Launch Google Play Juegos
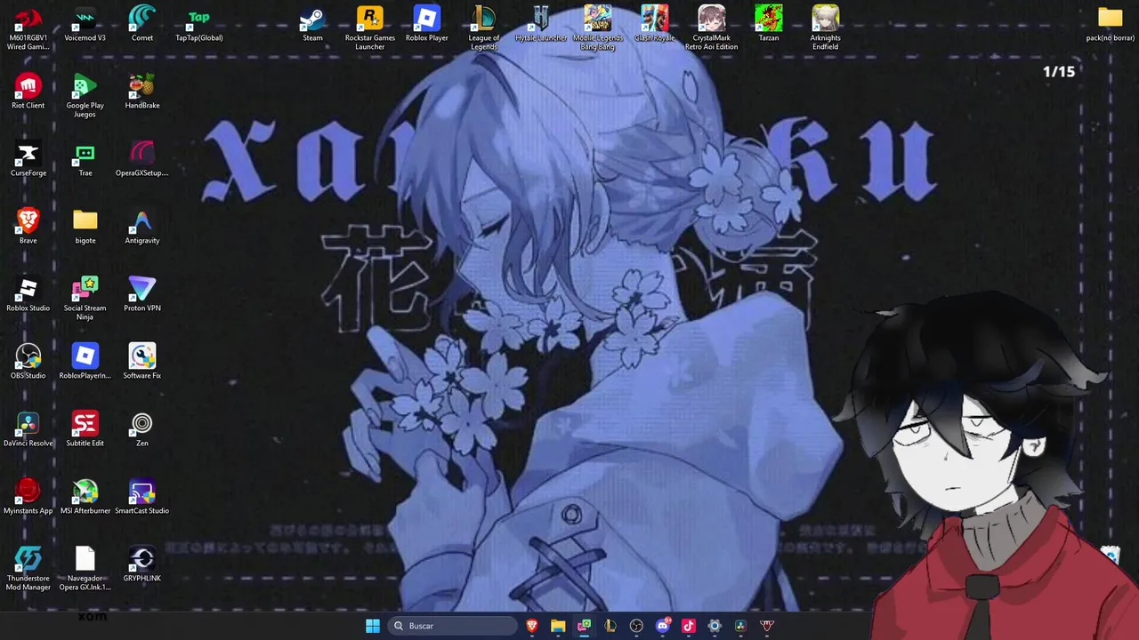Screen dimensions: 1139x640 coord(85,94)
